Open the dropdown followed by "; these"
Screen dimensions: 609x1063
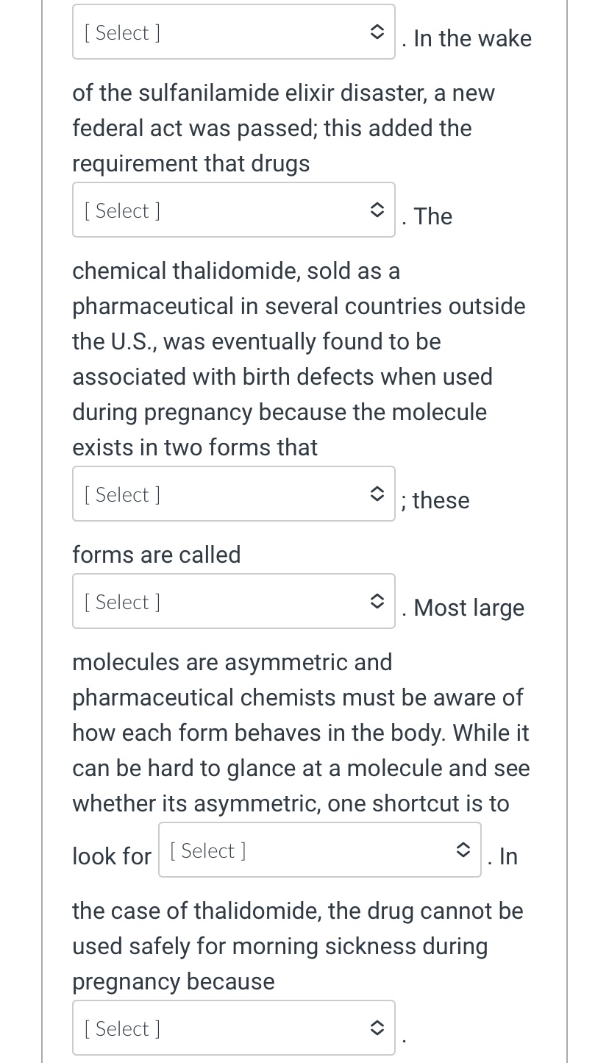coord(233,494)
